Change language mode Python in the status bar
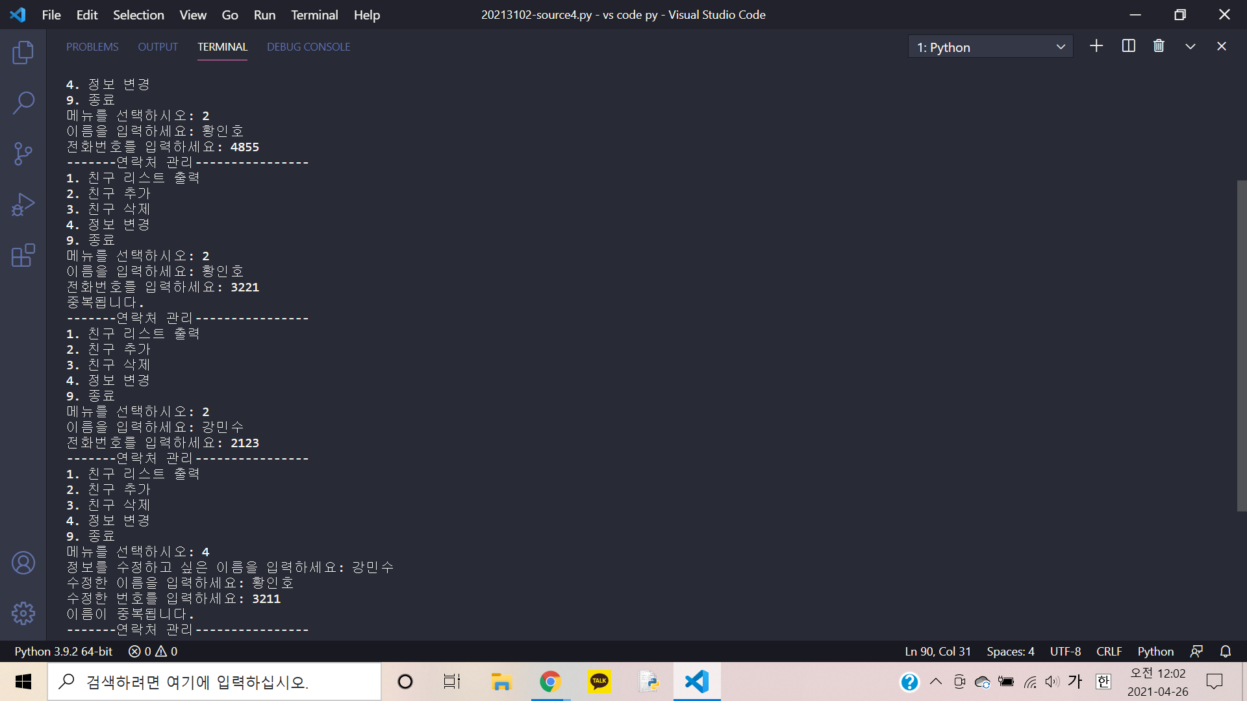 1155,651
